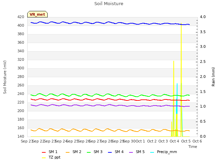Click the Oct 5 date tick label

point(186,141)
